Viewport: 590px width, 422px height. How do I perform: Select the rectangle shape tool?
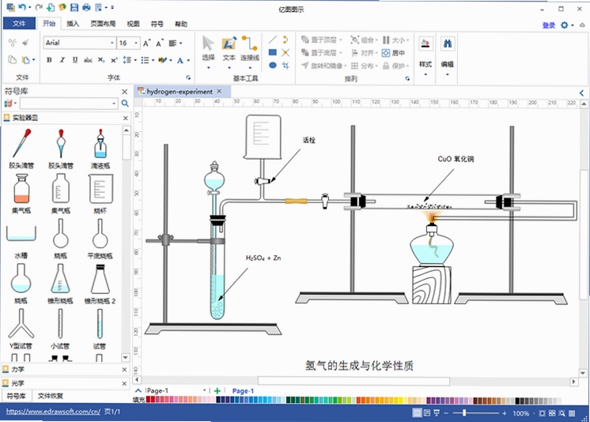click(x=273, y=52)
